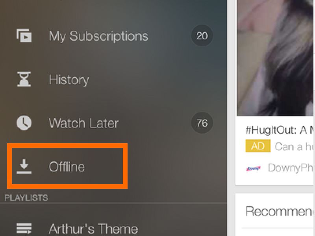Select the Watch Later menu item
Viewport: 315px width, 236px height.
(83, 123)
